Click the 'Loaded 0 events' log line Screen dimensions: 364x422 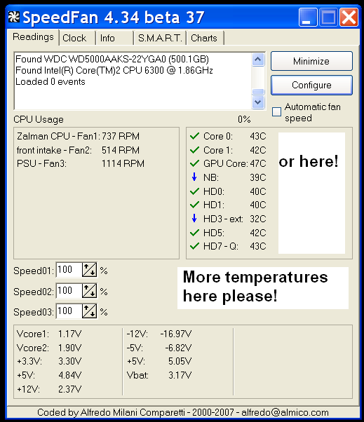(x=50, y=81)
